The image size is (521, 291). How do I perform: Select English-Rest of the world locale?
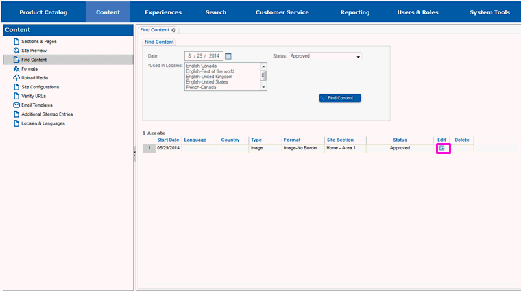(210, 71)
